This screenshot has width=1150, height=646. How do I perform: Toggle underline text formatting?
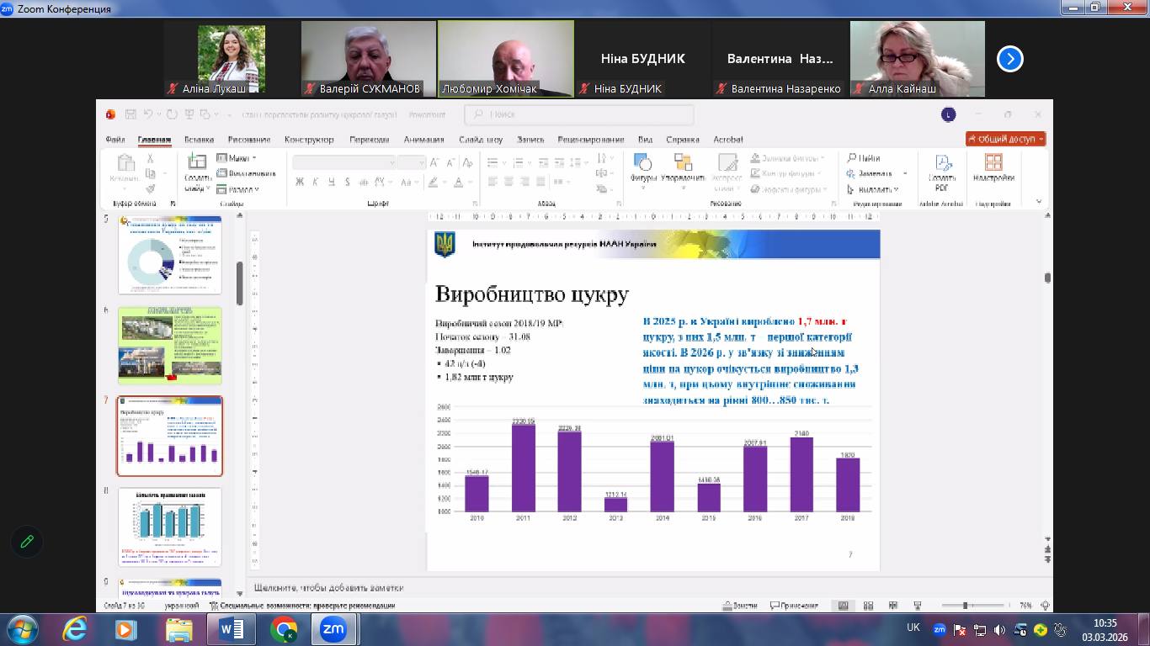coord(331,182)
